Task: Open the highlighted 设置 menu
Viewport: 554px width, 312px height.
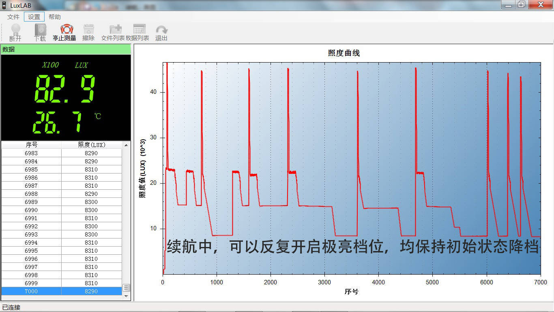Action: pyautogui.click(x=34, y=17)
